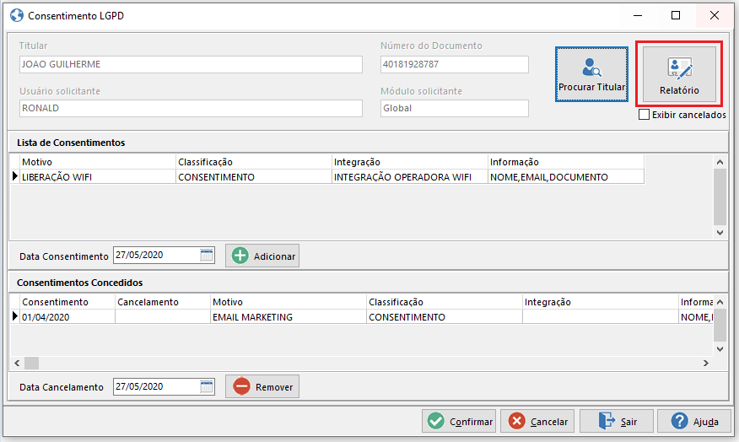Screen dimensions: 739x442
Task: Click the horizontal scrollbar thumb in Consentimentos Concedidos
Action: pyautogui.click(x=31, y=363)
